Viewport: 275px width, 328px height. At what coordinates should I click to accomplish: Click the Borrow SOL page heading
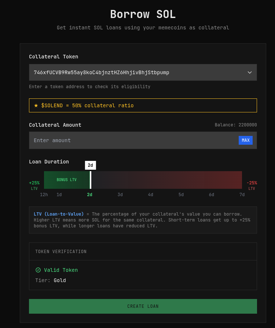coord(143,14)
